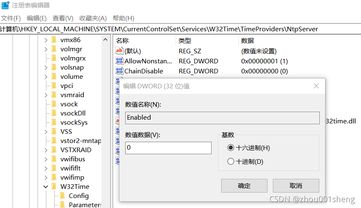Select the vwifimp tree item label
Image resolution: width=361 pixels, height=208 pixels.
(x=72, y=178)
